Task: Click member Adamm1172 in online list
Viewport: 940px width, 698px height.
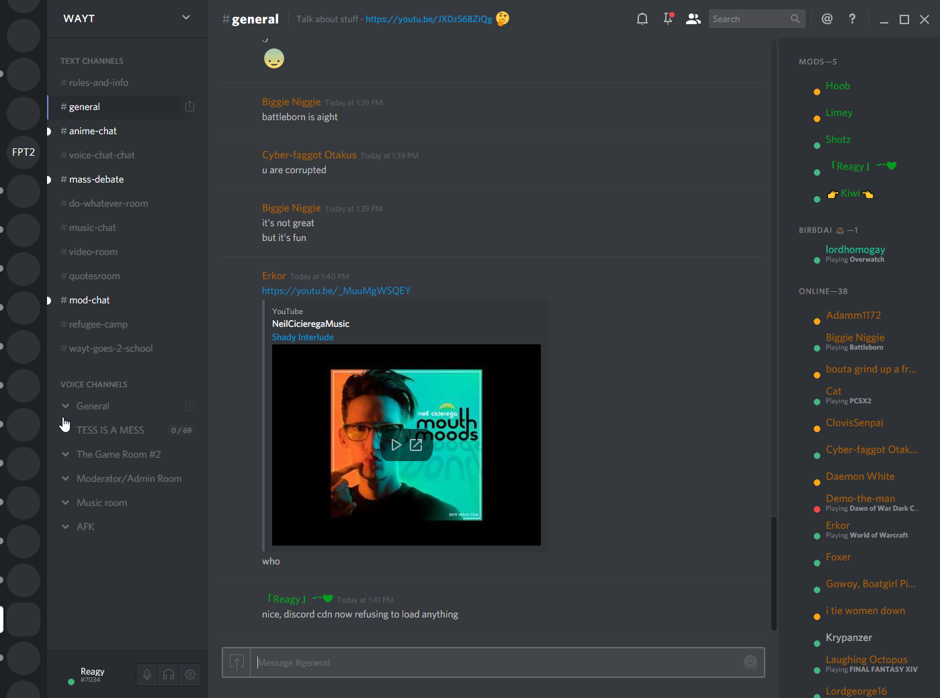Action: click(x=853, y=315)
